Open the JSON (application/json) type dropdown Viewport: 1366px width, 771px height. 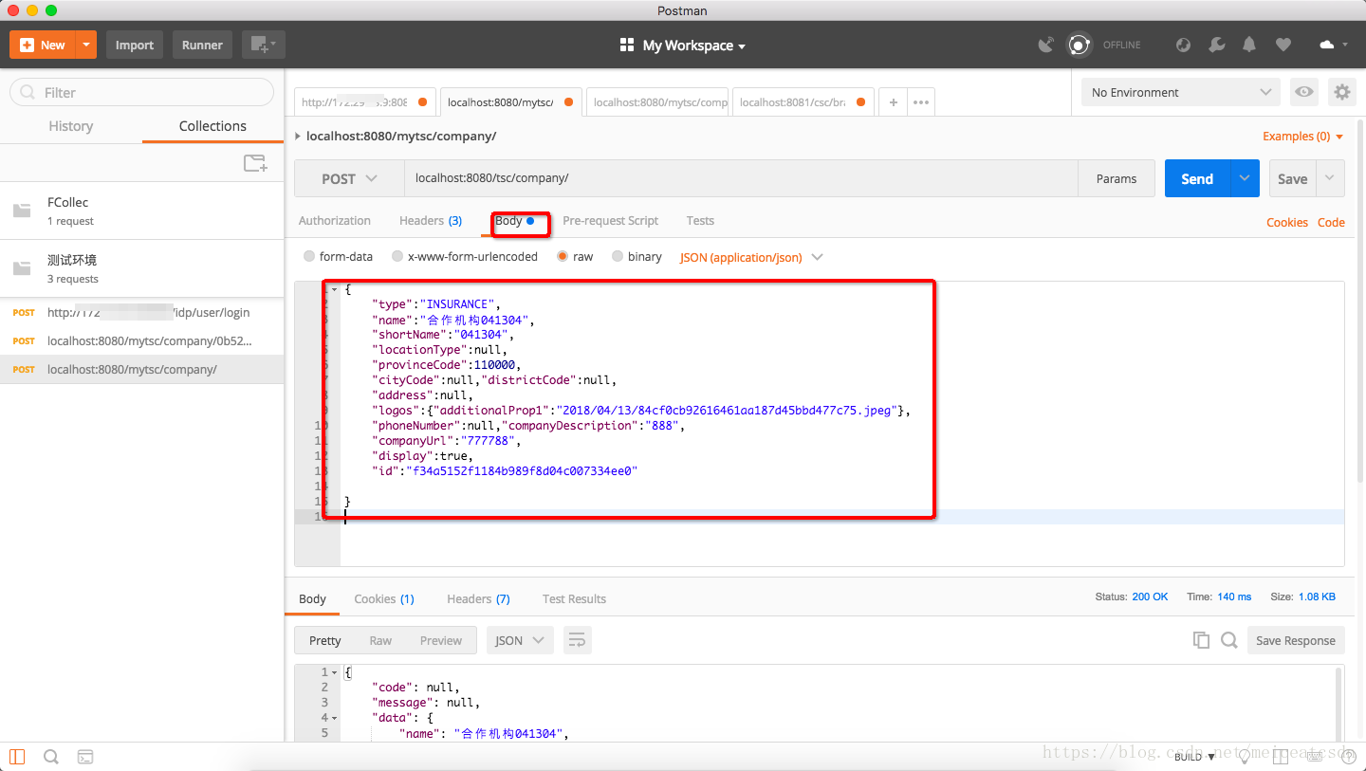[751, 257]
